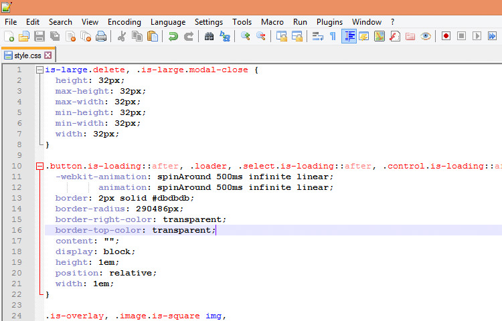Close the style.css tab
The width and height of the screenshot is (502, 321).
tap(48, 55)
